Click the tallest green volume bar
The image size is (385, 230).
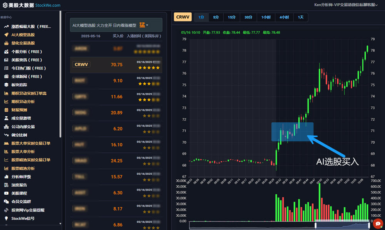tap(320, 202)
